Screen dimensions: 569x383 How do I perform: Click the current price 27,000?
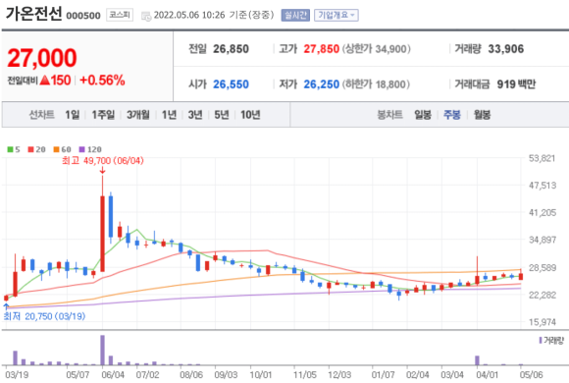(x=42, y=58)
